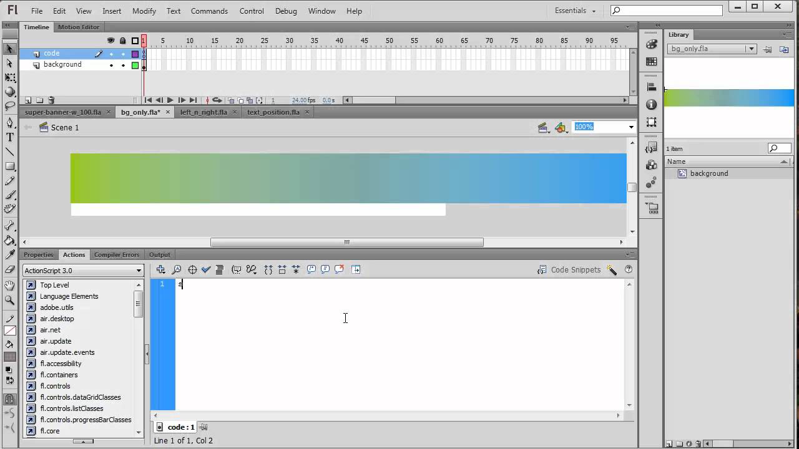This screenshot has width=799, height=449.
Task: Toggle lock dot for background layer
Action: point(123,65)
